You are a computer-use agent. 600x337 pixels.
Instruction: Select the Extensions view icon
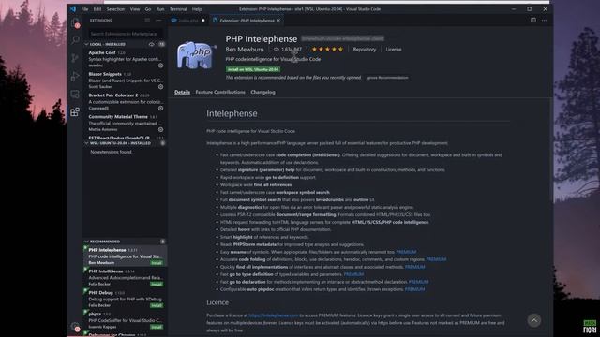point(75,111)
